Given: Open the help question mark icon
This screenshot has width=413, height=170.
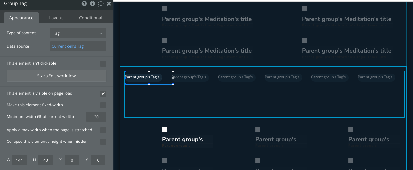Looking at the screenshot, I should pos(84,4).
